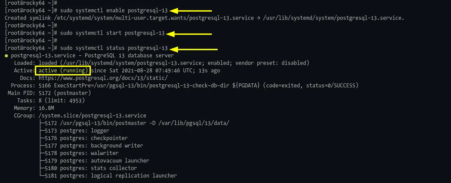
Task: Select the 5181 logical replication launcher process
Action: (x=108, y=175)
